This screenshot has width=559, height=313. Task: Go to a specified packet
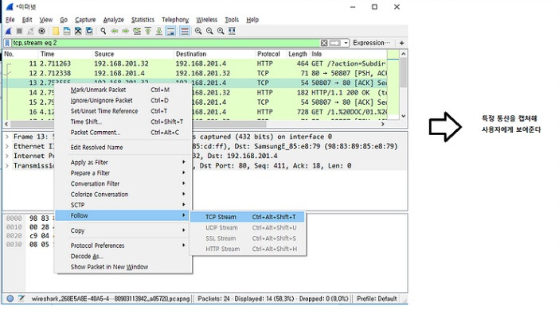pos(136,31)
